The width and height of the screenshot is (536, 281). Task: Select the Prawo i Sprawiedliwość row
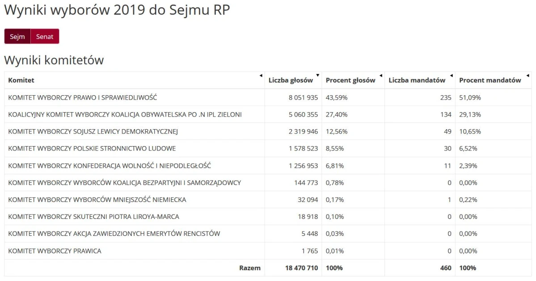pos(268,97)
